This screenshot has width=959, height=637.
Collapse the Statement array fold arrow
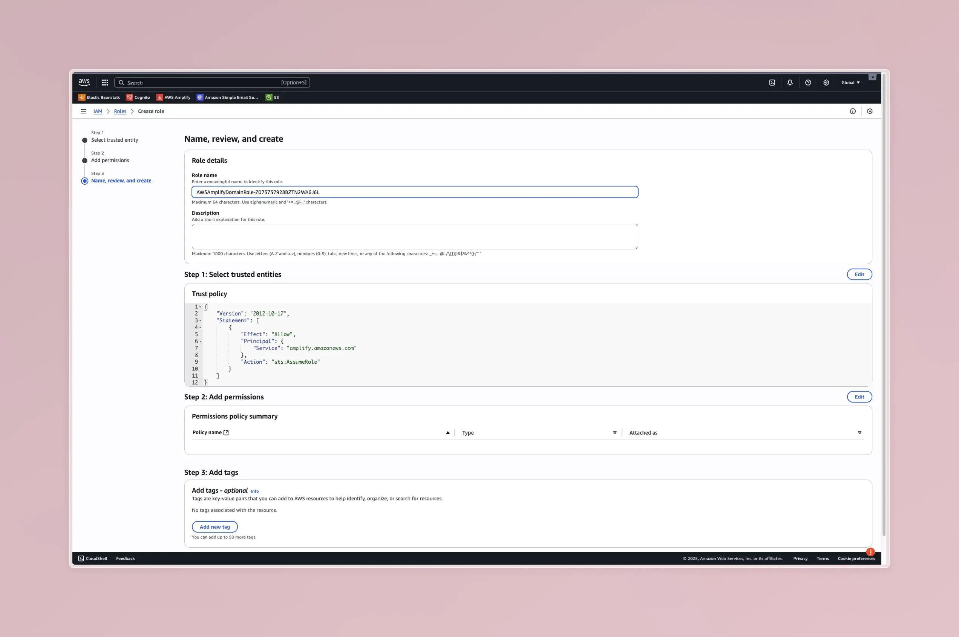point(200,320)
